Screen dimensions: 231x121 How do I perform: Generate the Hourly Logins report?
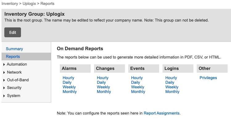click(x=171, y=78)
